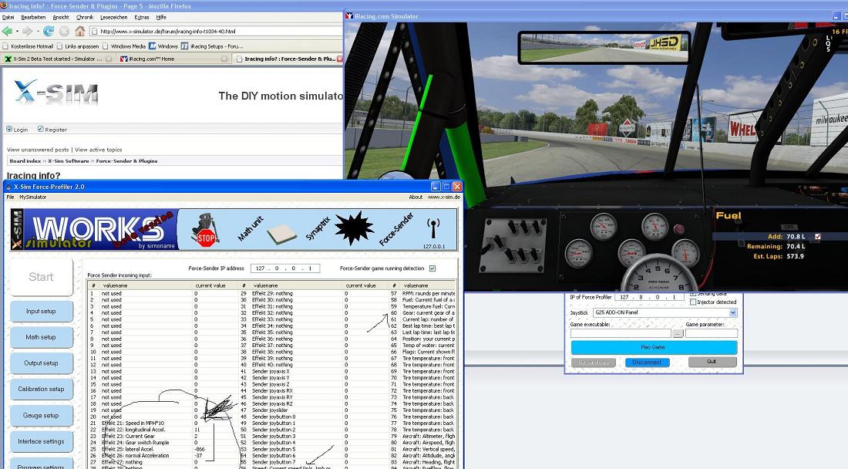Click the Force-Sender & Plugins breadcrumb link
Screen dimensions: 848x469
point(126,161)
